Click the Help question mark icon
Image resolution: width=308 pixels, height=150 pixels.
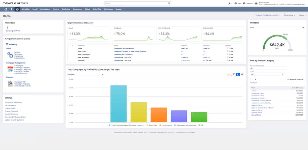point(236,3)
